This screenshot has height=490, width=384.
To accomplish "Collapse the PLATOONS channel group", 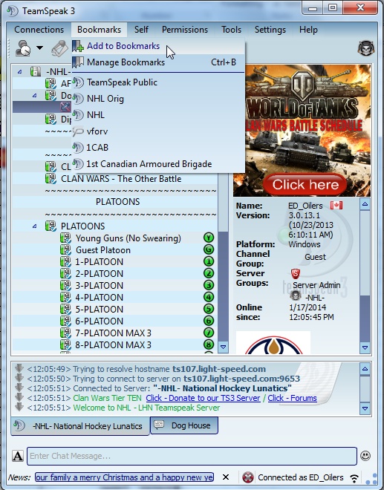I will point(35,226).
